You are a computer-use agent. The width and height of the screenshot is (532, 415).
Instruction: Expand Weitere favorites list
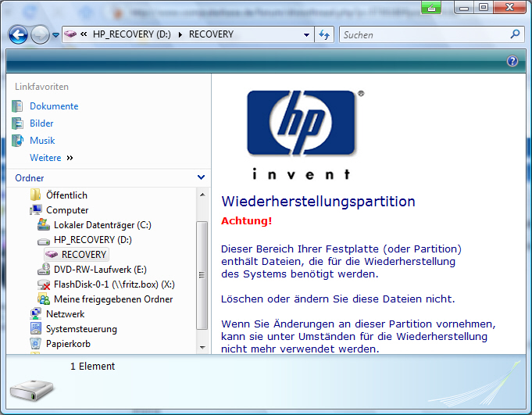click(x=51, y=158)
